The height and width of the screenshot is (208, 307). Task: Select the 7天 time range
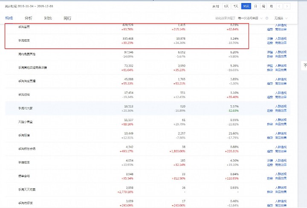click(x=236, y=6)
